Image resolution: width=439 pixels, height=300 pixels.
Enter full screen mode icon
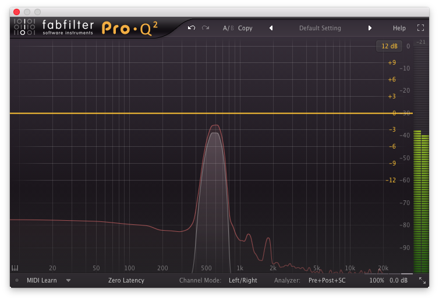[420, 28]
